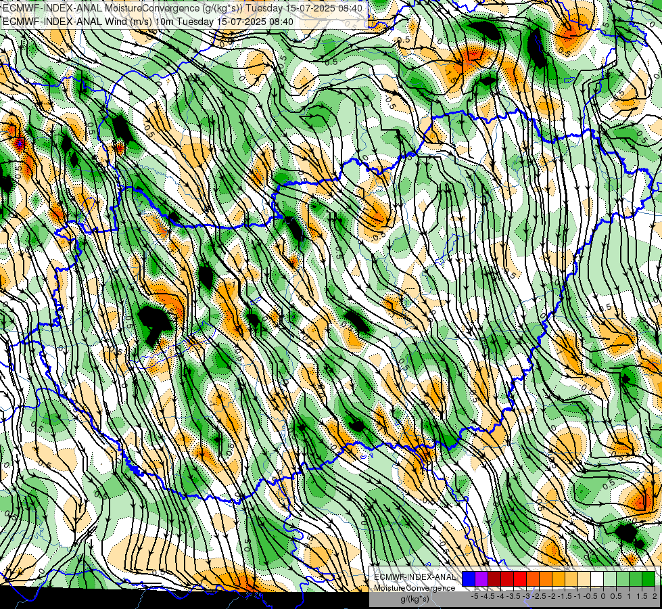The image size is (662, 609).
Task: Click the legend tick value -2.5
Action: 539,596
